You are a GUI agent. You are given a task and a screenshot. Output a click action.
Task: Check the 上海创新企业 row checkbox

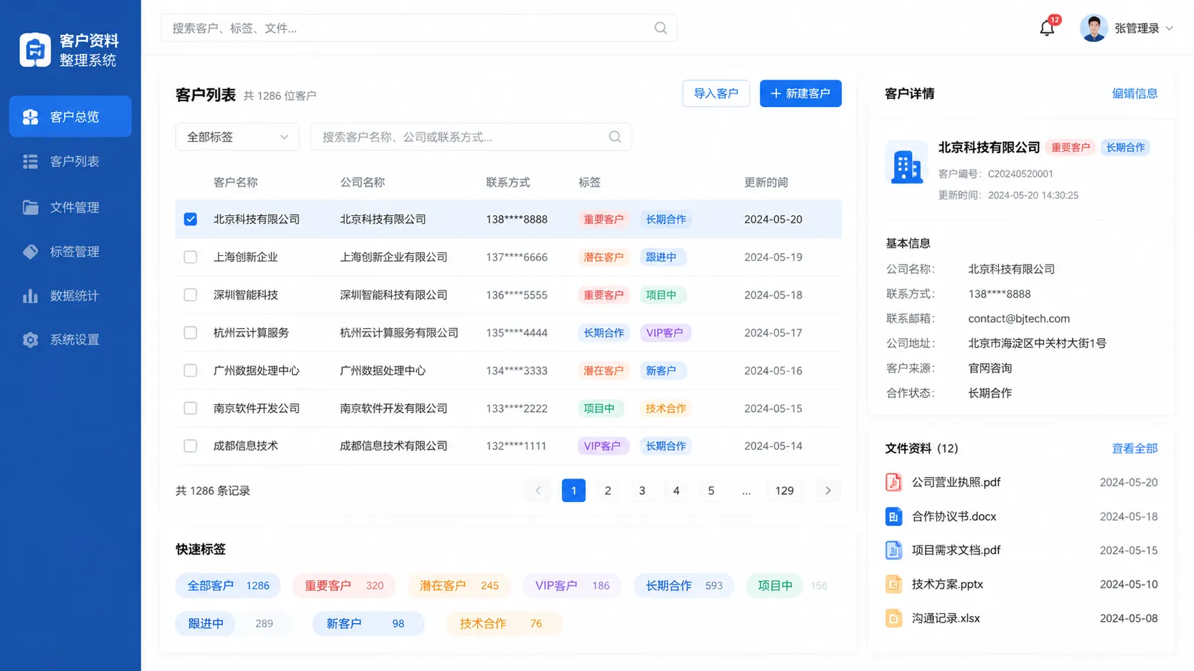tap(190, 257)
